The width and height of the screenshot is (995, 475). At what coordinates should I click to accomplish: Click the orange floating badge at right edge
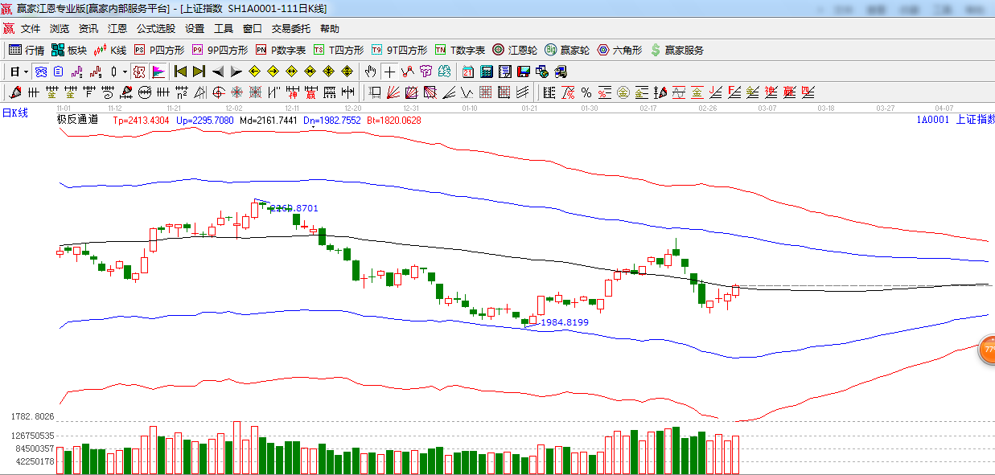(987, 350)
